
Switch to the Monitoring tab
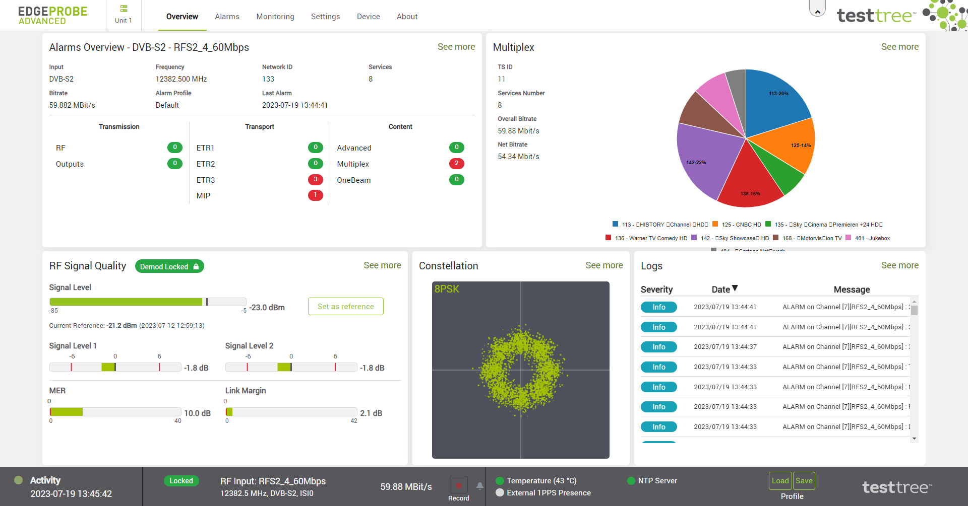(x=275, y=17)
